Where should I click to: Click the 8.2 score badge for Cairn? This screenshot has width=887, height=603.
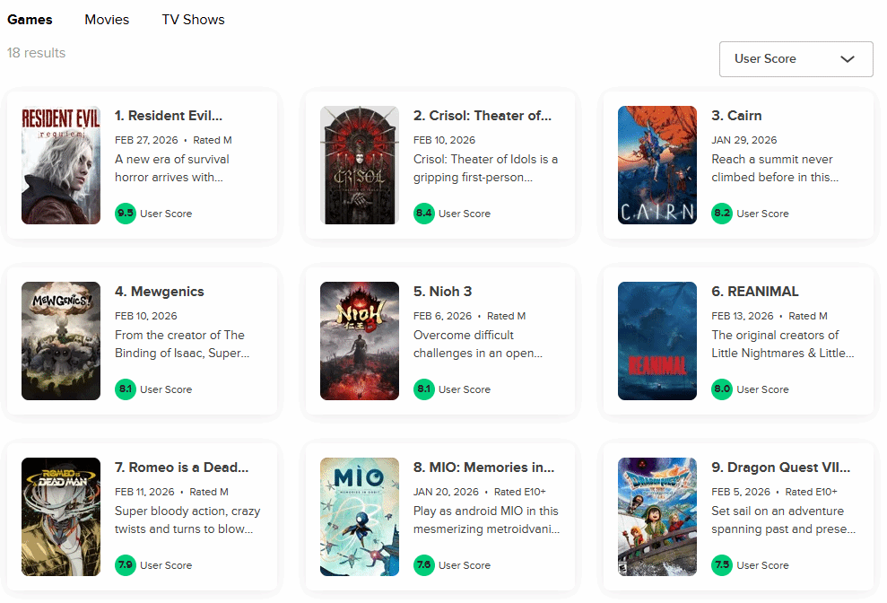click(722, 214)
